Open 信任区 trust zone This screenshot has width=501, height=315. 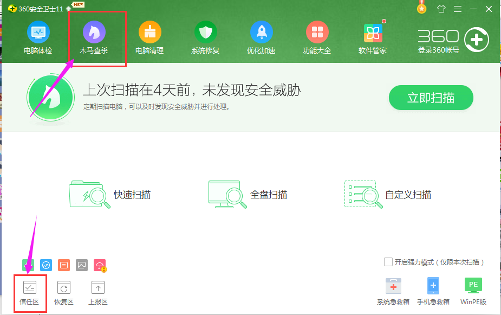pos(29,293)
